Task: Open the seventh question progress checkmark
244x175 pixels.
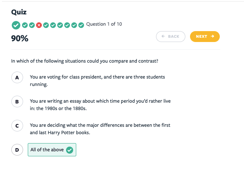Action: pos(60,25)
